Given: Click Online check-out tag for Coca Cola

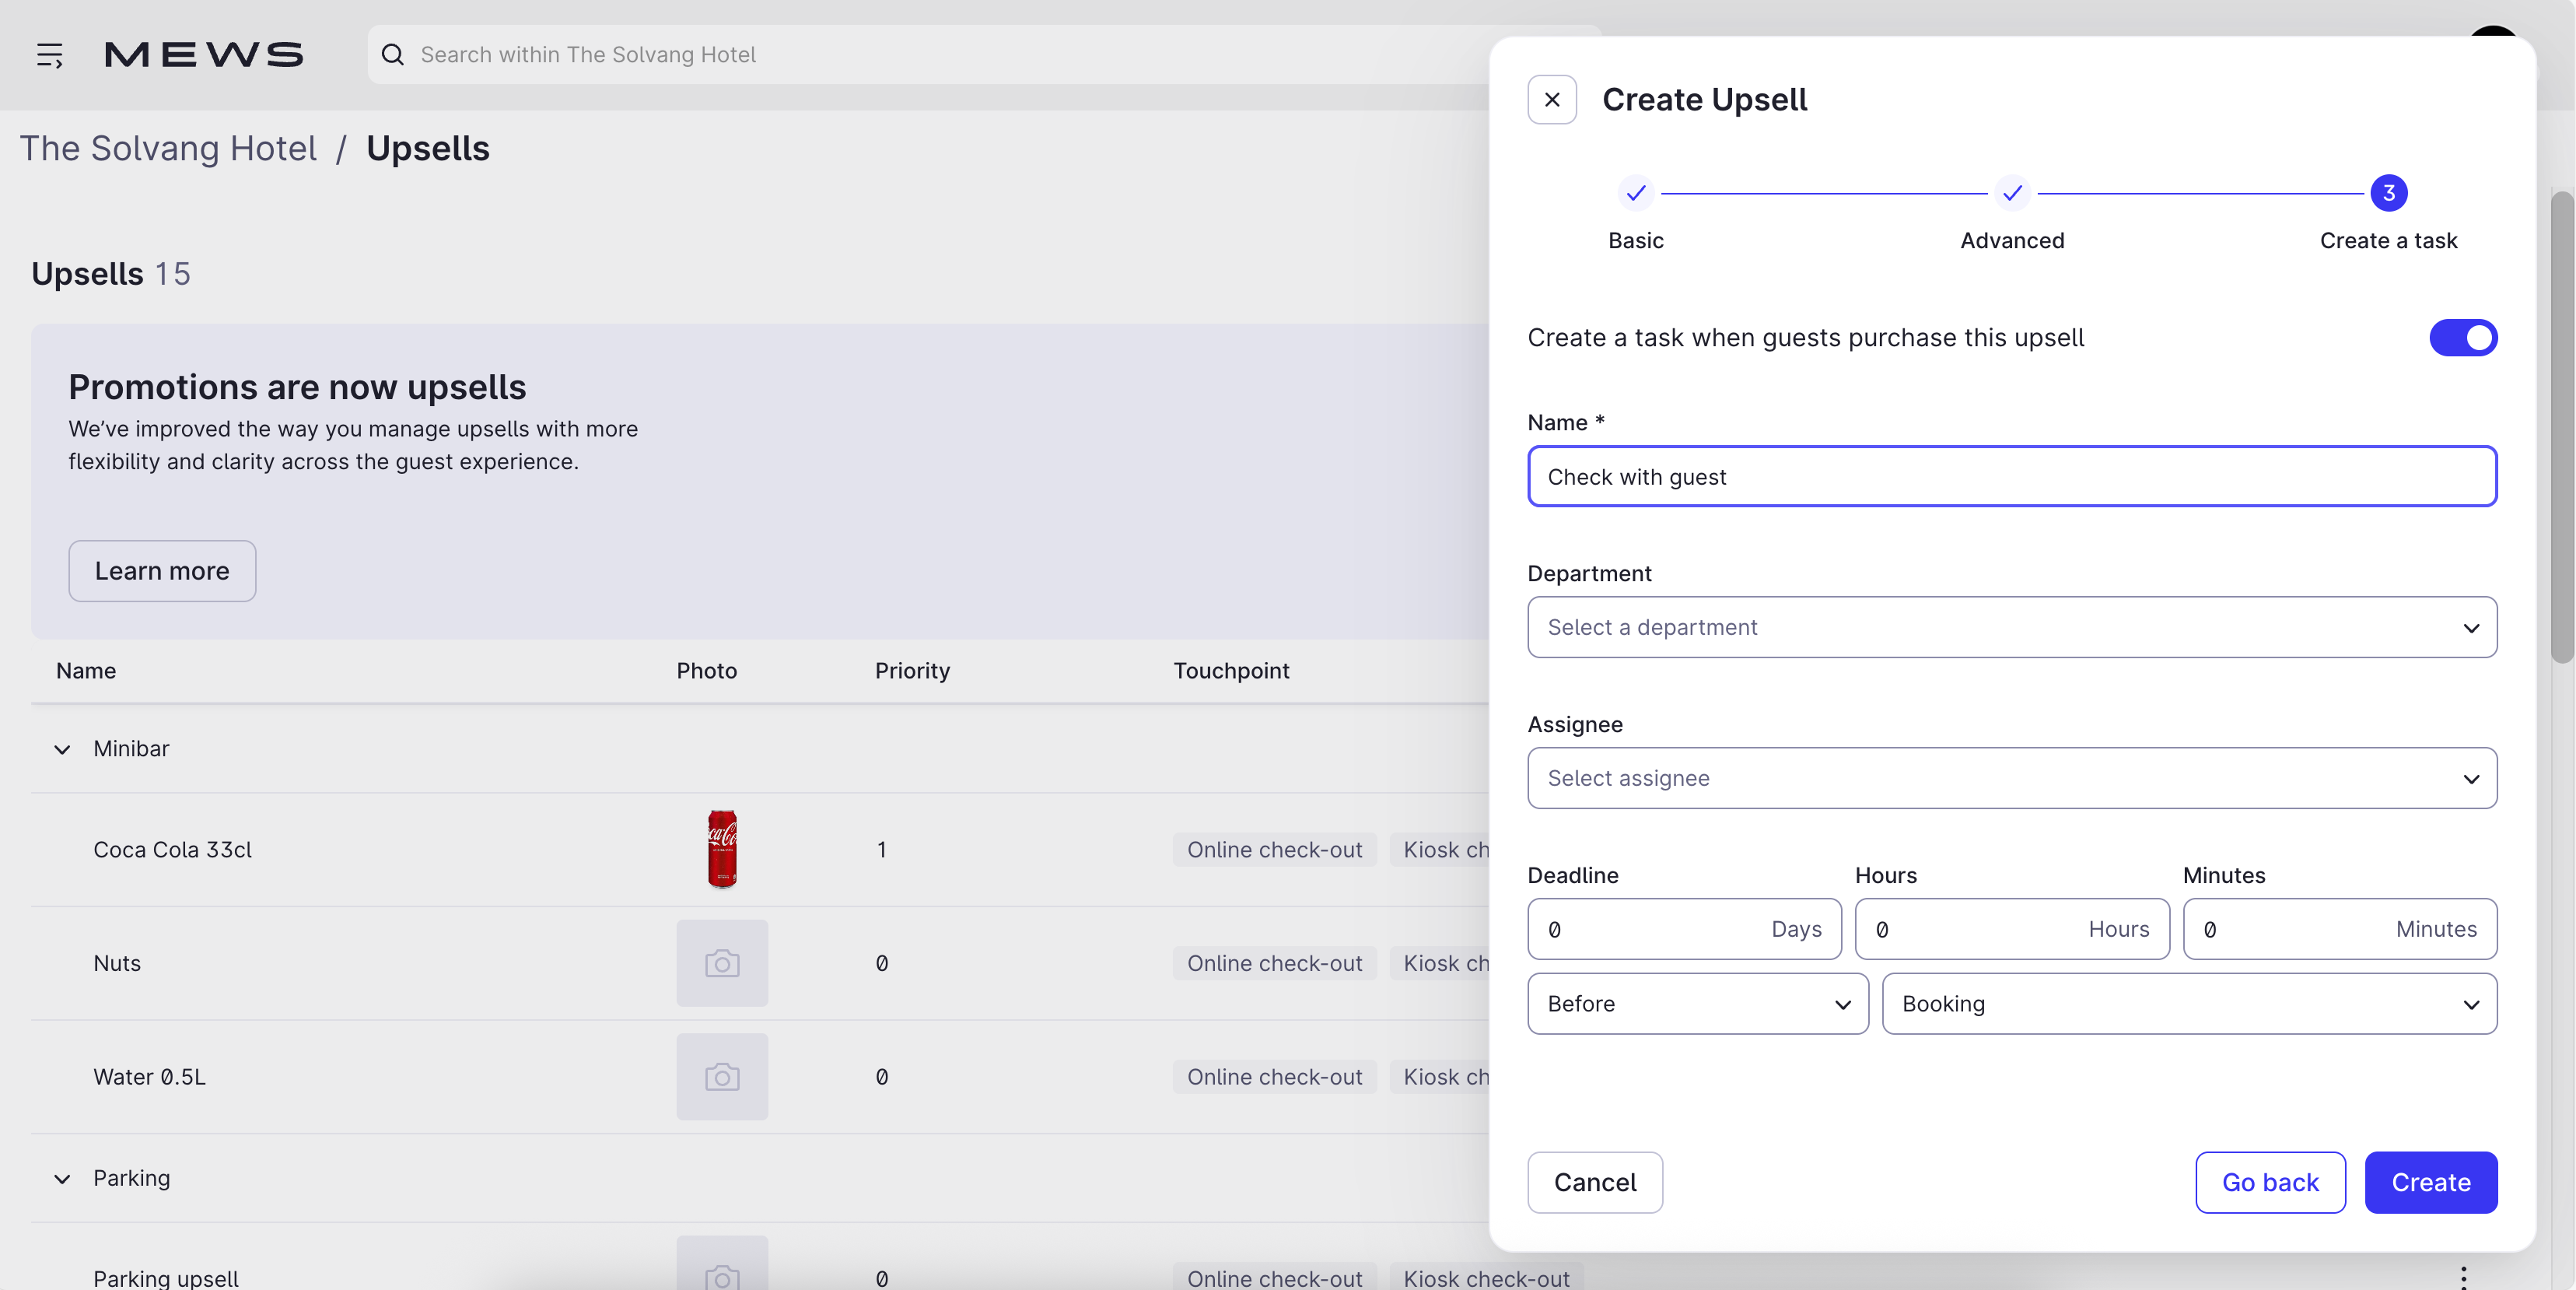Looking at the screenshot, I should click(1275, 850).
